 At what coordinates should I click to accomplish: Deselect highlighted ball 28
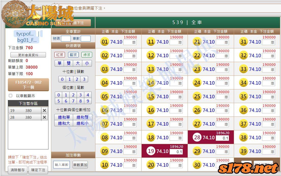pos(197,137)
